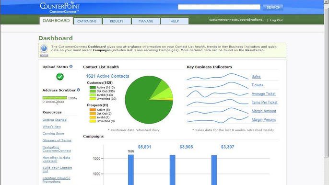Click the Log Out link

(276, 20)
